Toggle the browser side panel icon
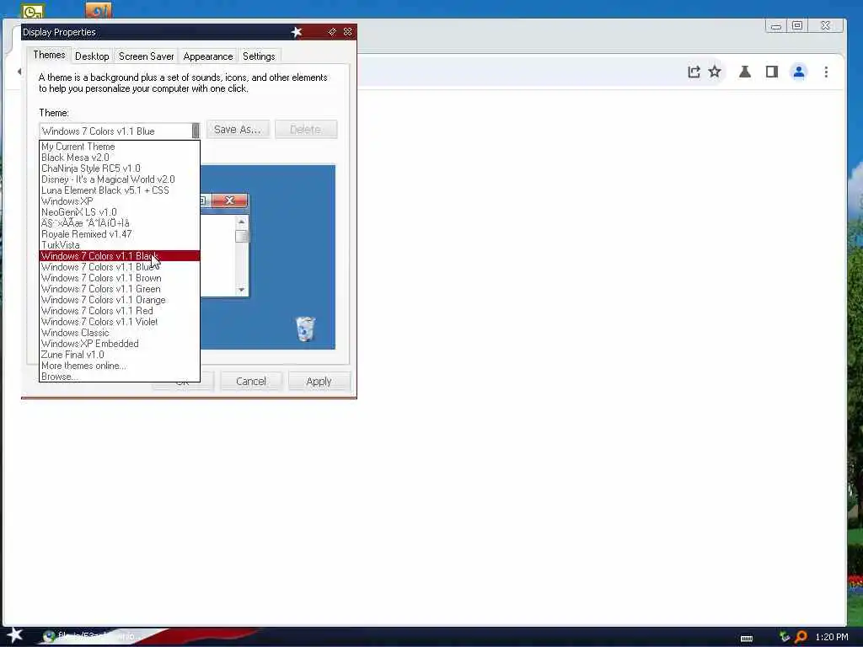863x647 pixels. tap(772, 72)
